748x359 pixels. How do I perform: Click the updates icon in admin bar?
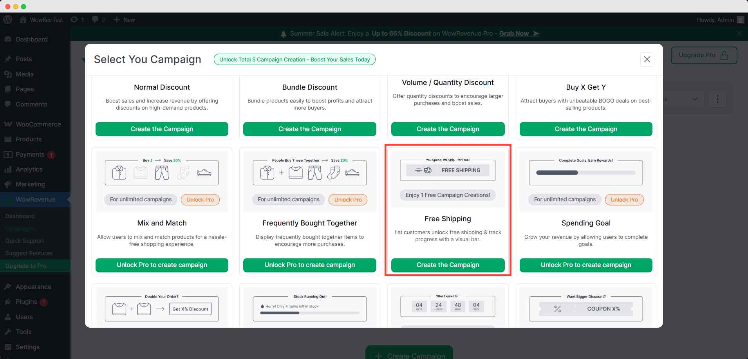pyautogui.click(x=74, y=20)
